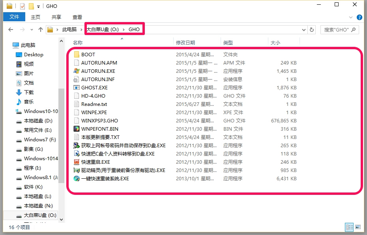The image size is (367, 235).
Task: Open the address bar history dropdown arrow
Action: coord(304,29)
